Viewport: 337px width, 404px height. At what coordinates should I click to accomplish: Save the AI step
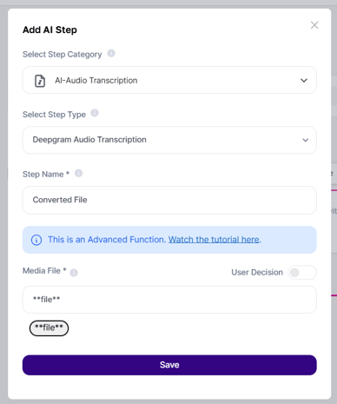click(x=169, y=365)
